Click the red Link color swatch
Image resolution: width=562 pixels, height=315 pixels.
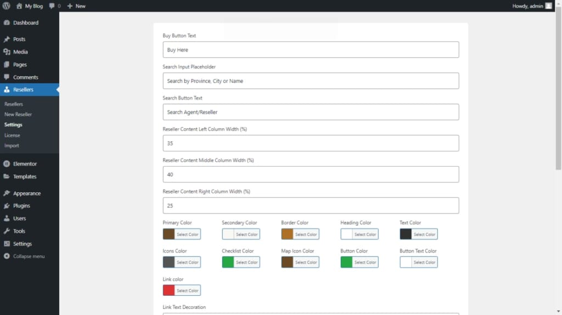click(x=169, y=290)
